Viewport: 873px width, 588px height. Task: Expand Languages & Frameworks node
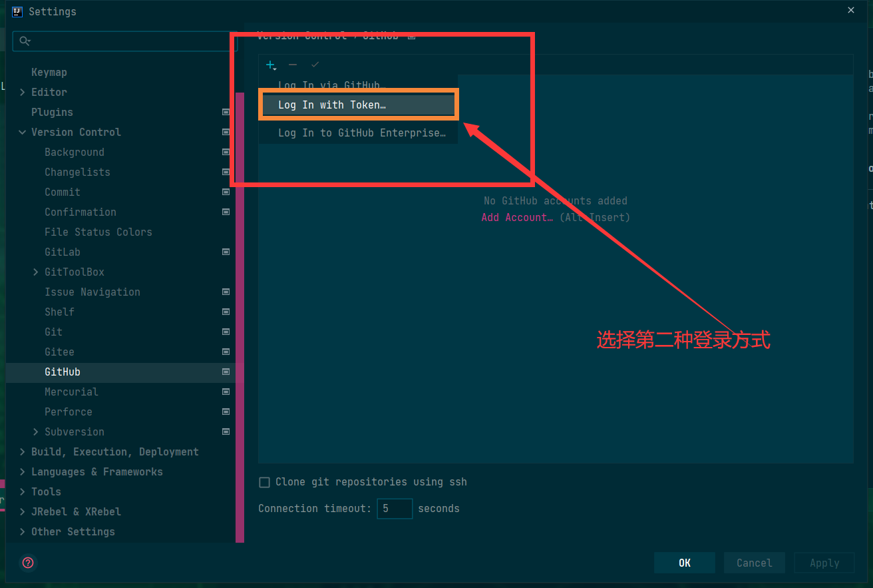[22, 471]
